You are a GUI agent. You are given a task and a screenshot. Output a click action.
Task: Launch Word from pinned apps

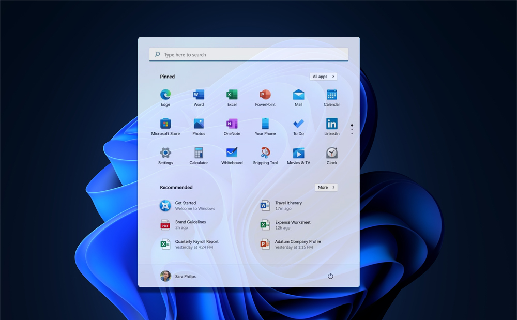[199, 98]
